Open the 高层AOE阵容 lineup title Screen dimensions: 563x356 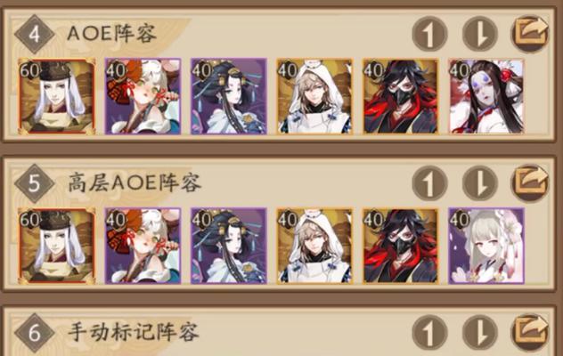click(x=135, y=183)
